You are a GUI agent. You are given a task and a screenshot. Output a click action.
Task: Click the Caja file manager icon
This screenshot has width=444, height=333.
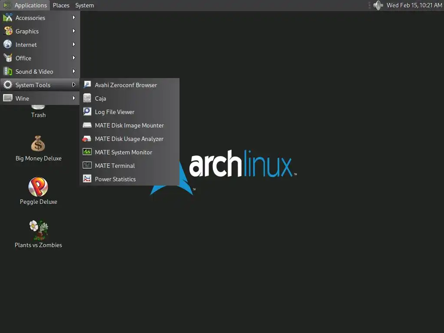(x=87, y=98)
